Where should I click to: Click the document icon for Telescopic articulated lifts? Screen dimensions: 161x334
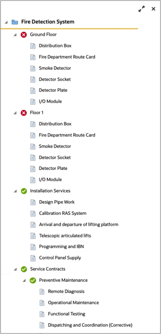33,236
